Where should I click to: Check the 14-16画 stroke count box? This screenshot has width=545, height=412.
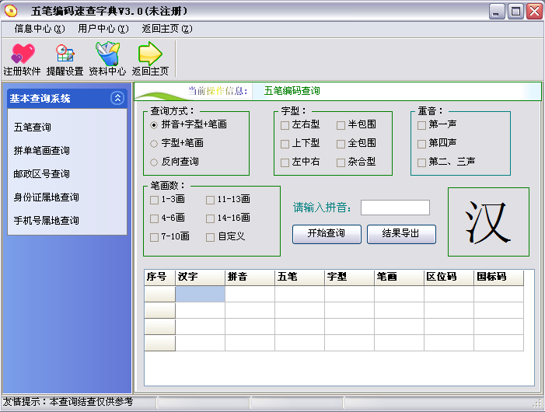[210, 218]
